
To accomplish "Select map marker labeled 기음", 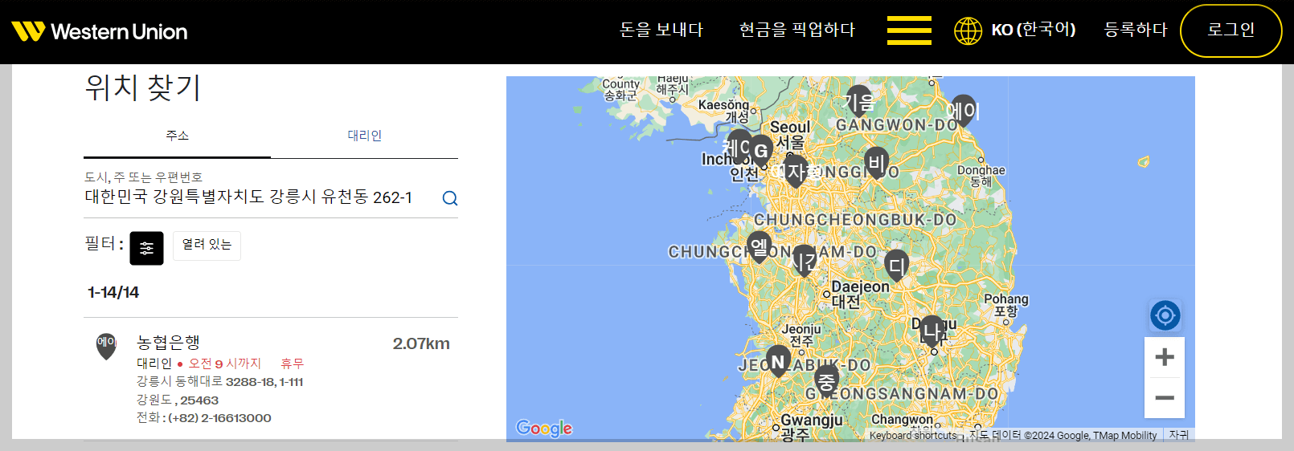I will click(x=859, y=101).
